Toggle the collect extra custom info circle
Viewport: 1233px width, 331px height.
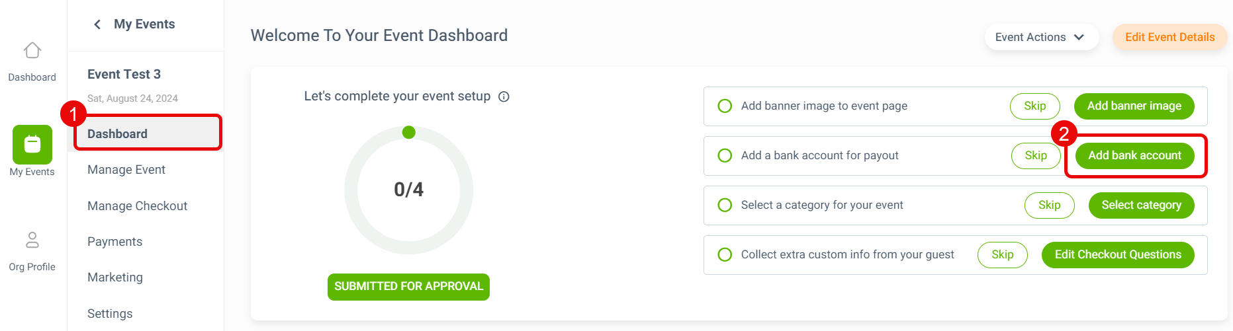click(x=725, y=254)
